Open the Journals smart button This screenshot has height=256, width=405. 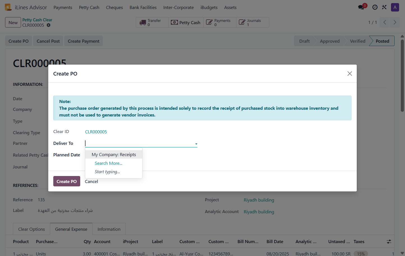(252, 22)
